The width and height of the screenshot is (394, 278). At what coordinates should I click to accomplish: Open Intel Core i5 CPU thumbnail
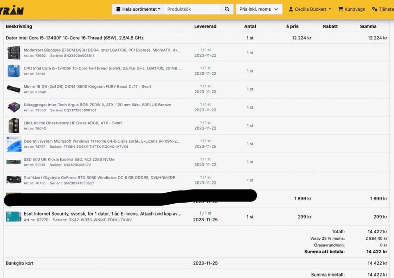tap(14, 71)
